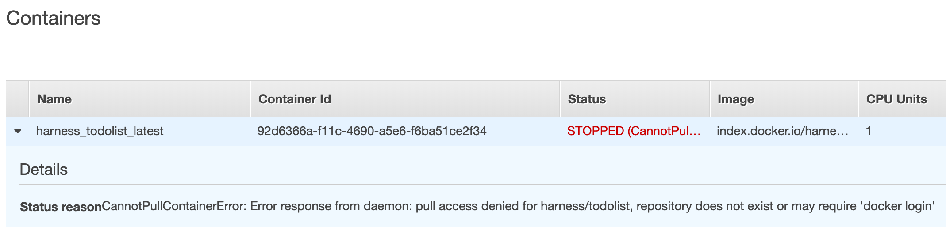Image resolution: width=946 pixels, height=227 pixels.
Task: Sort by the Status column header
Action: coord(587,99)
